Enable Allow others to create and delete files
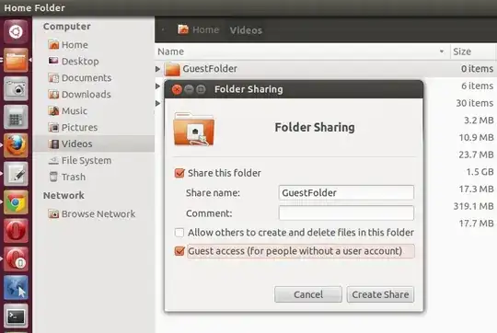 (x=179, y=233)
